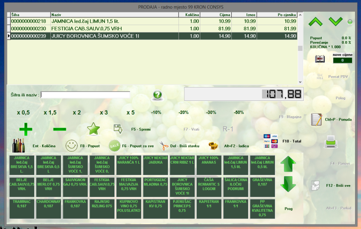Click the smiley face discount icon
The height and width of the screenshot is (229, 361).
(71, 146)
